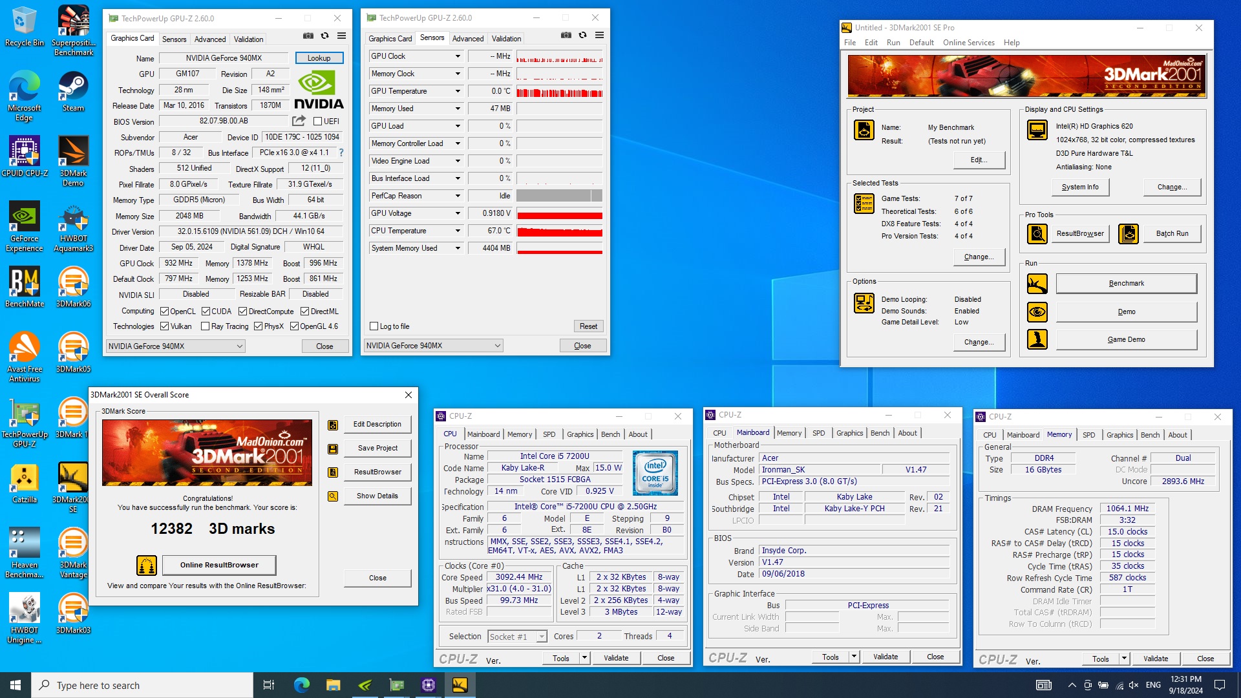Launch Superposition Benchmark from desktop

(73, 30)
